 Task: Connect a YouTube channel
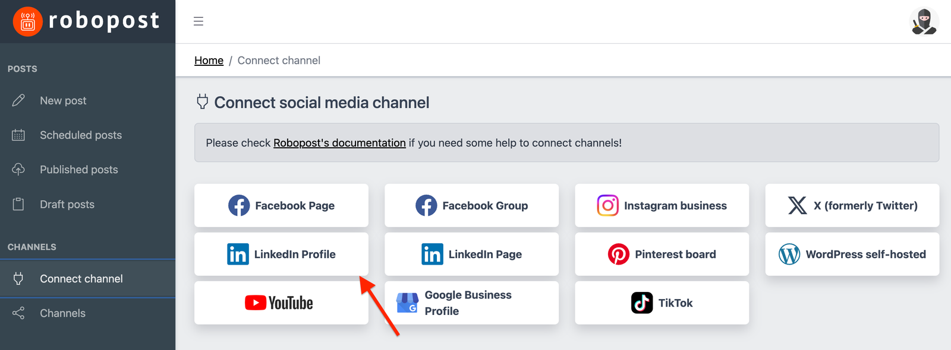[281, 303]
